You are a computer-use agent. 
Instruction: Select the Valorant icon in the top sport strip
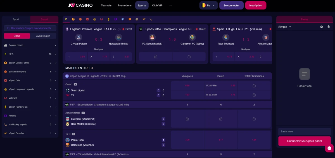(x=101, y=19)
